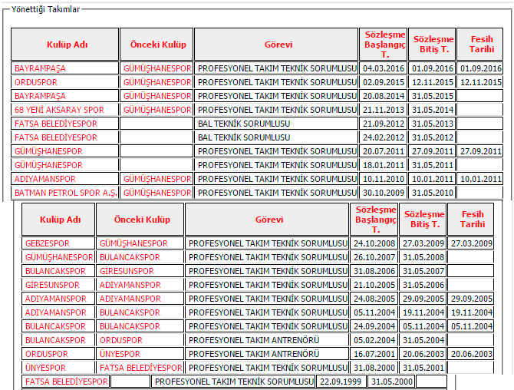Click ÜNYESPOR in the club name column
The width and height of the screenshot is (514, 390).
[x=45, y=368]
